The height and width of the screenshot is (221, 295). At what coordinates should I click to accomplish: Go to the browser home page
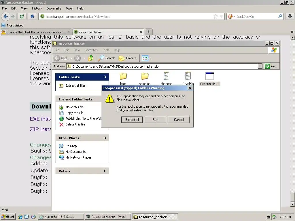tap(32, 16)
